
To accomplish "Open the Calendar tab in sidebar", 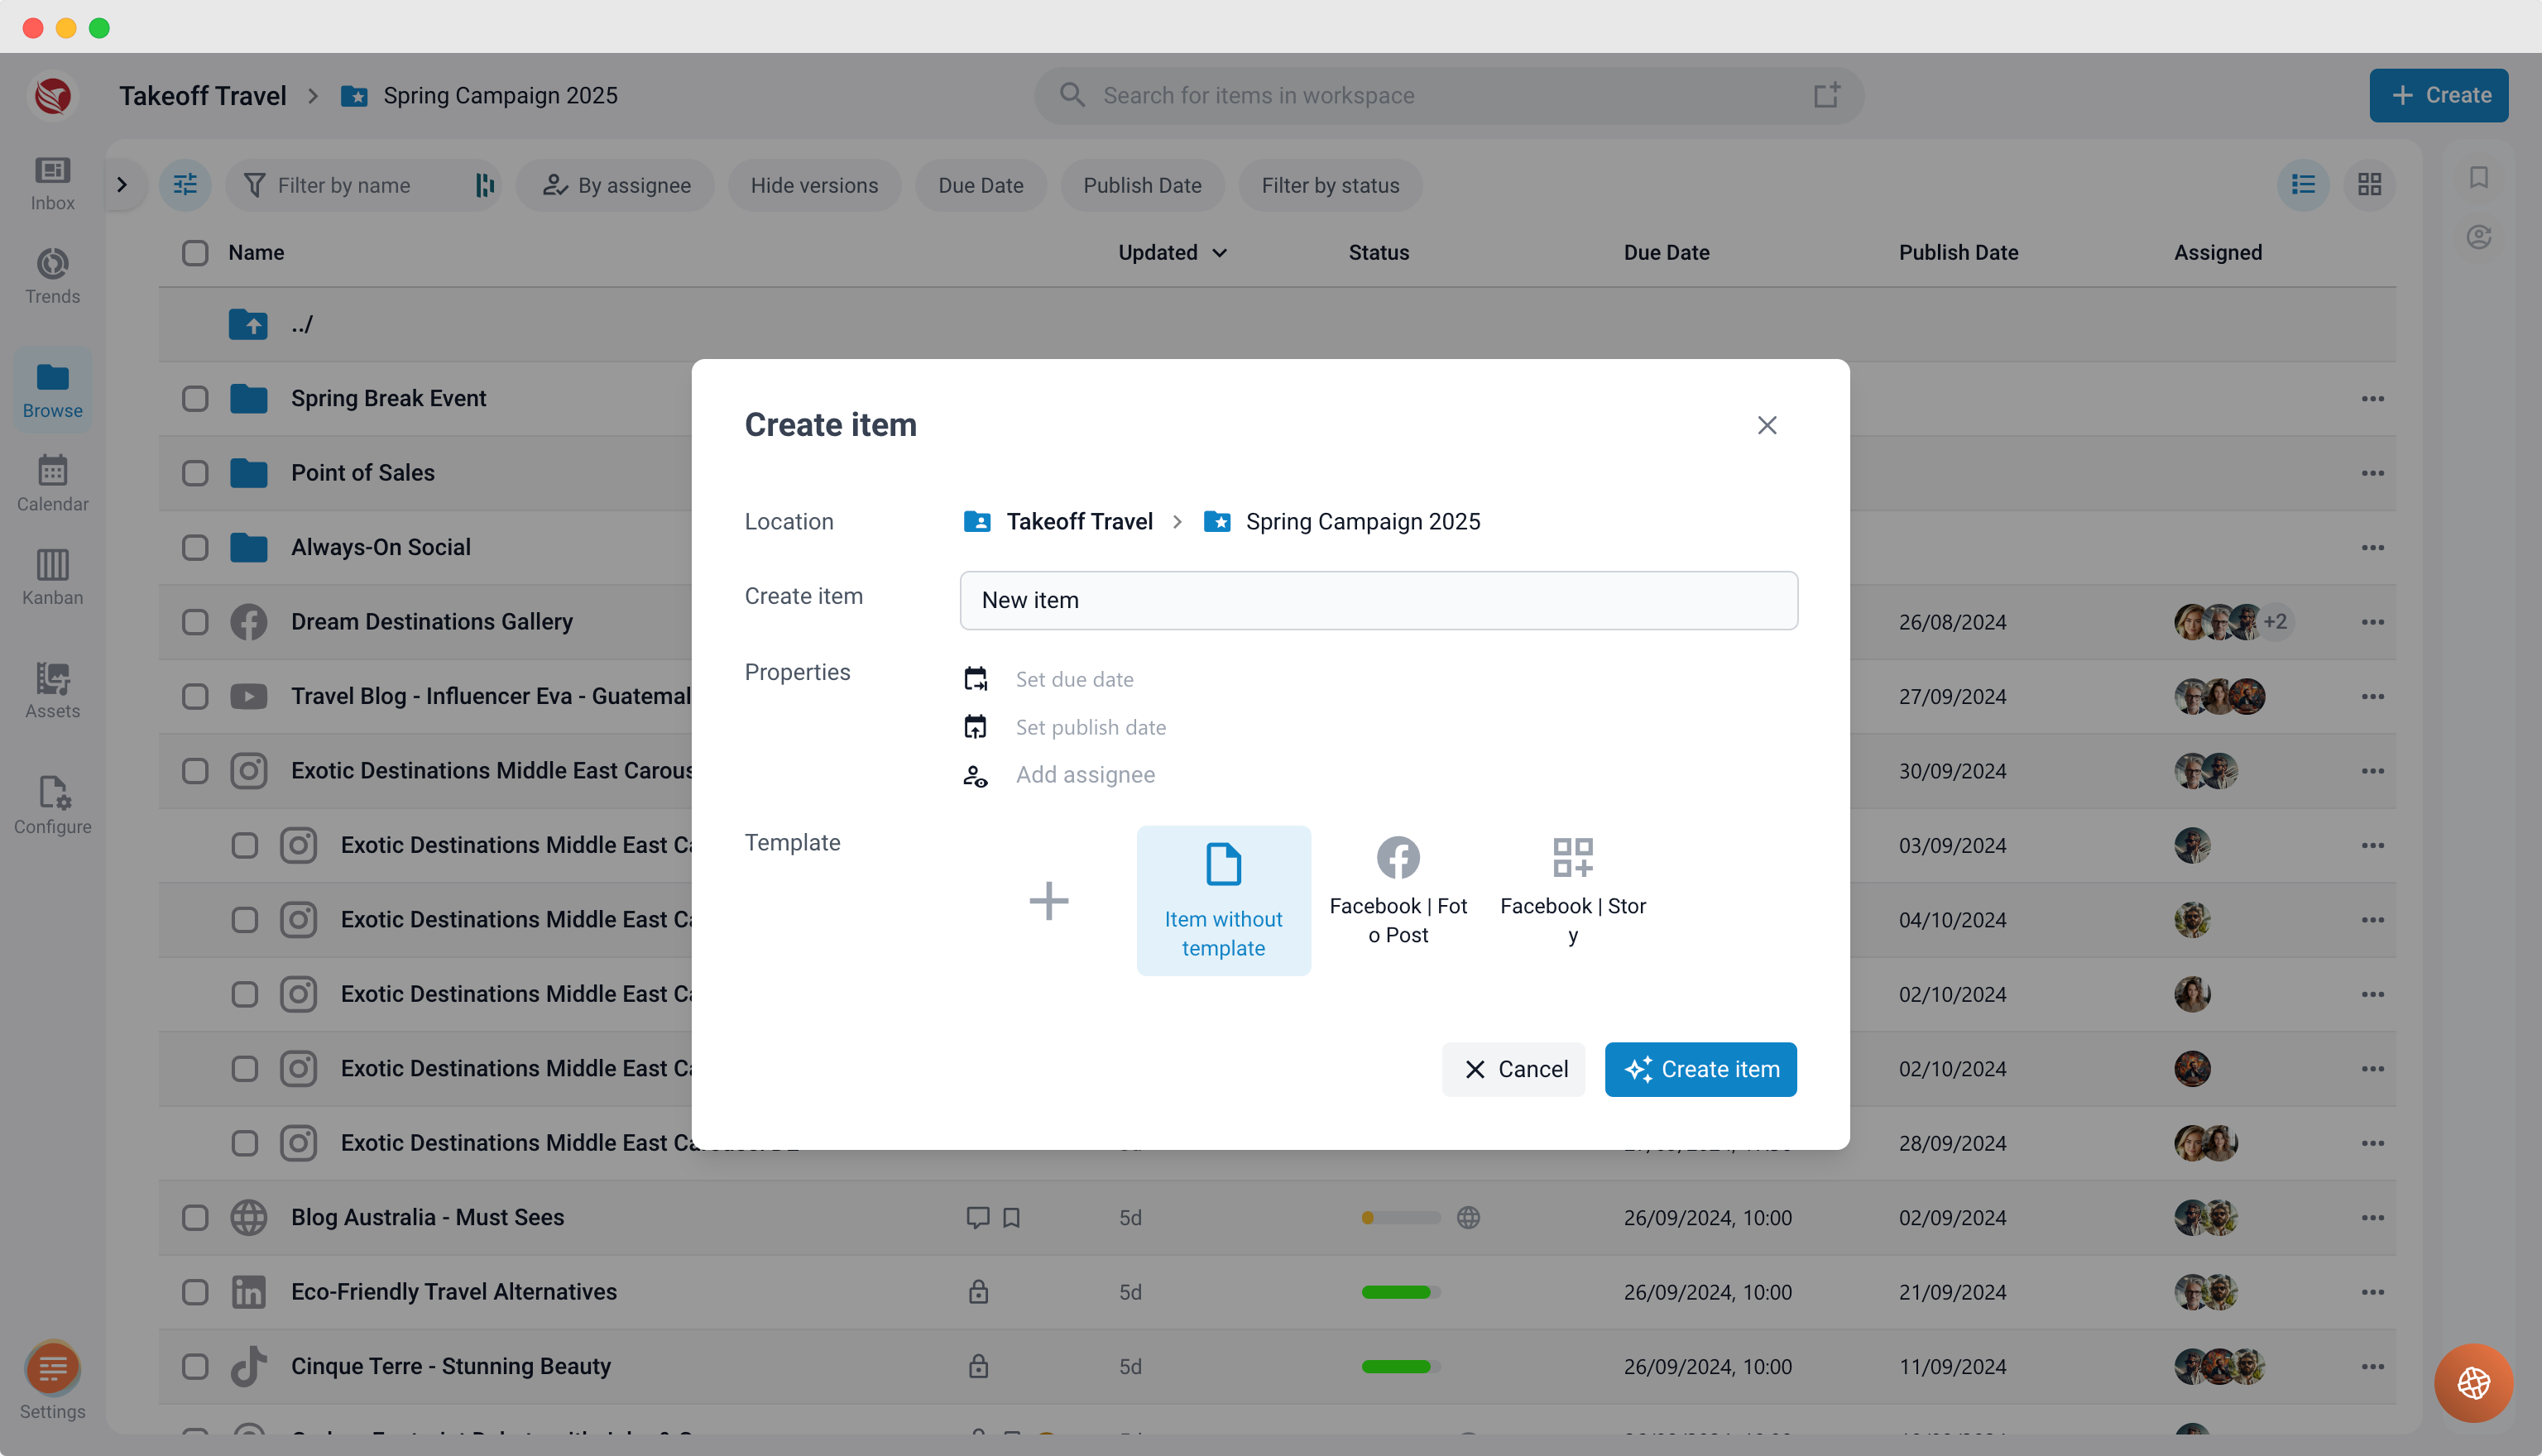I will tap(52, 484).
